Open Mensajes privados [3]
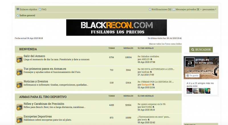This screenshot has height=125, width=228. coord(187,9)
